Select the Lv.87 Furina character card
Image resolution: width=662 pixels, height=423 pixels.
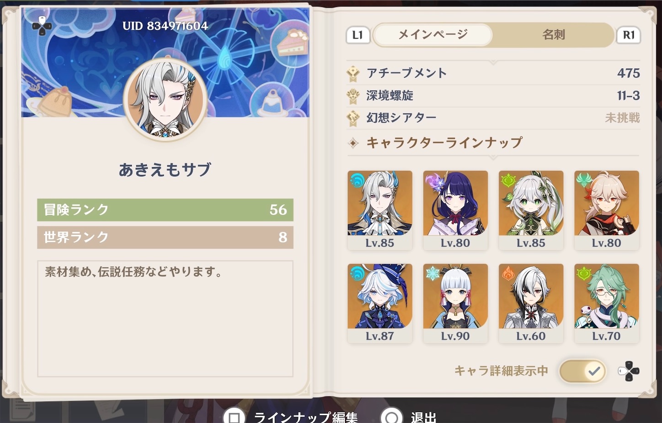[380, 303]
